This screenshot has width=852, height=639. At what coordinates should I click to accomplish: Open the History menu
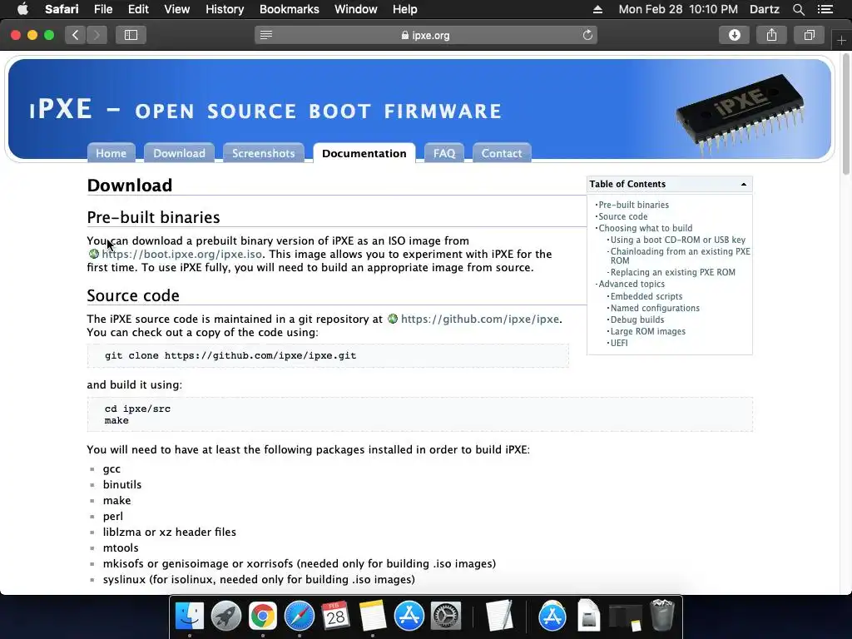point(225,9)
